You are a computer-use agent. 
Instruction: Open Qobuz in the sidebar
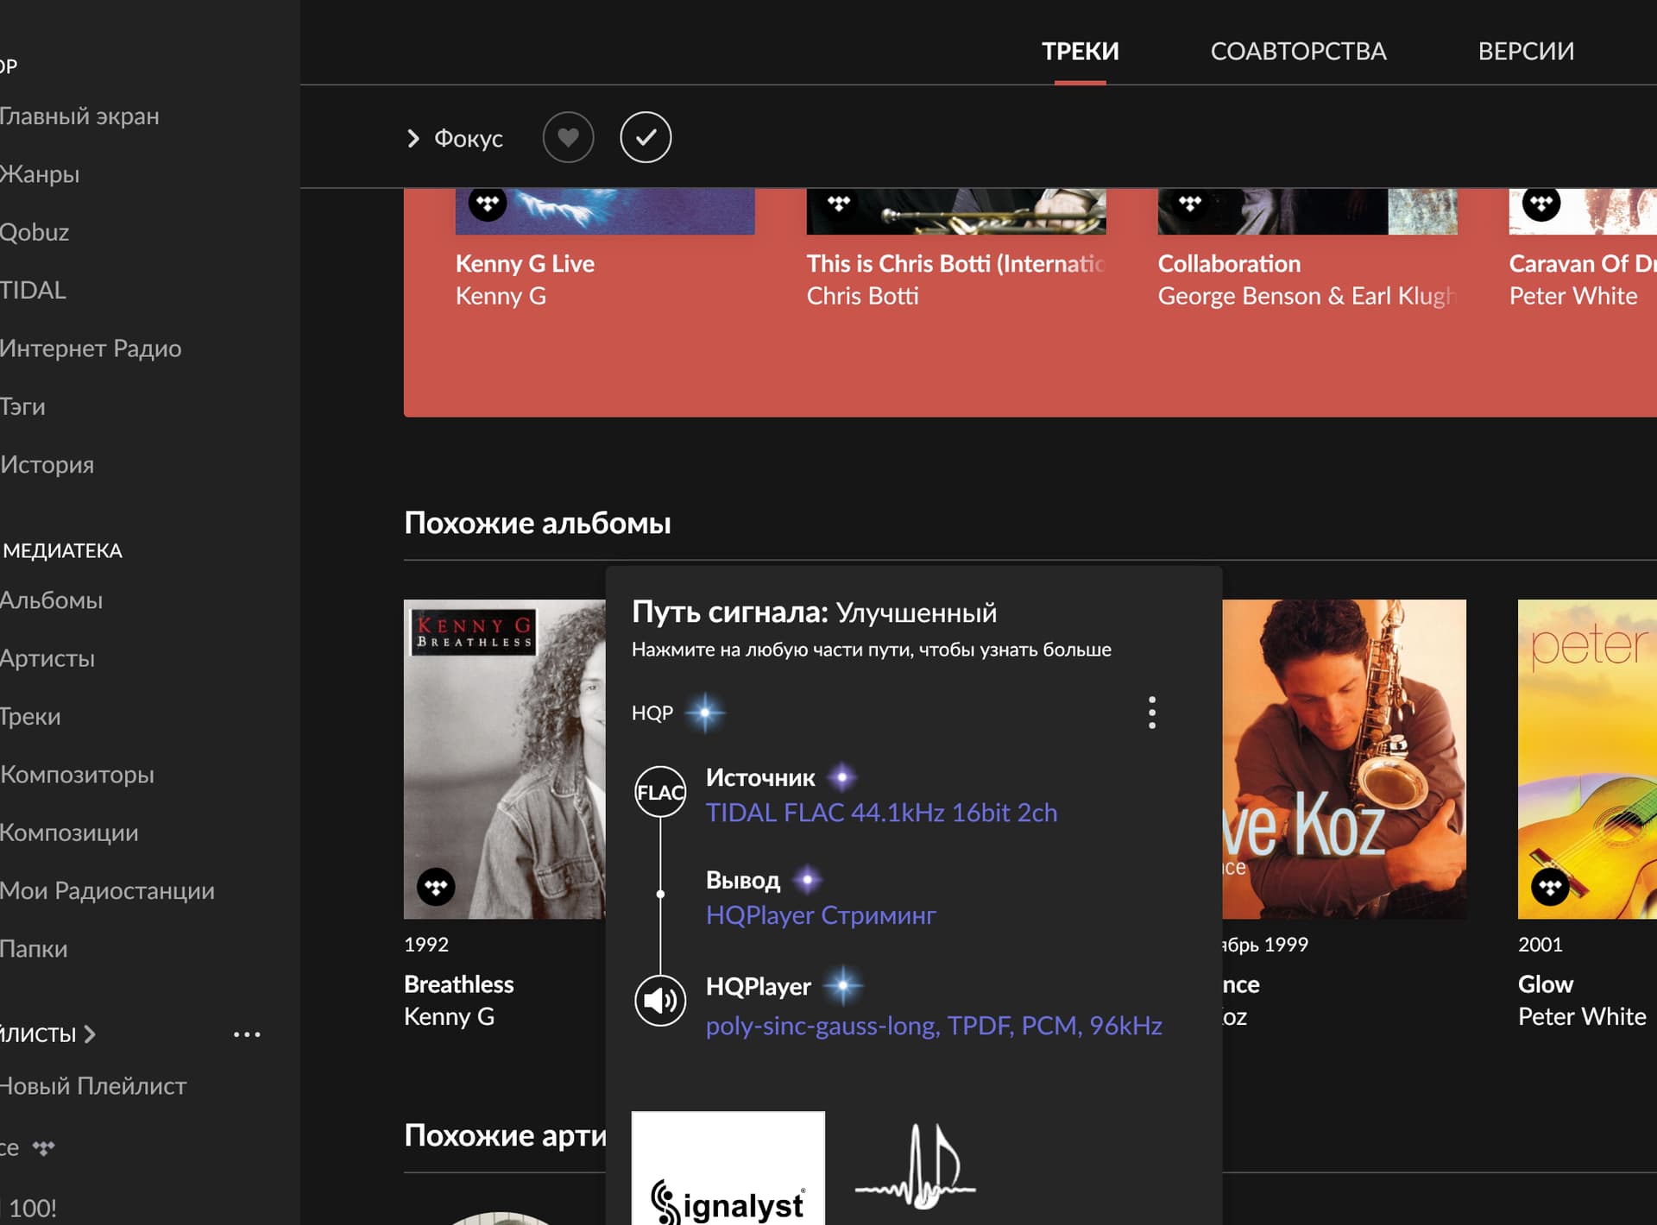(35, 232)
